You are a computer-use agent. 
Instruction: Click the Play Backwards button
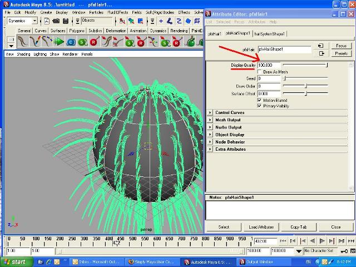pos(313,241)
